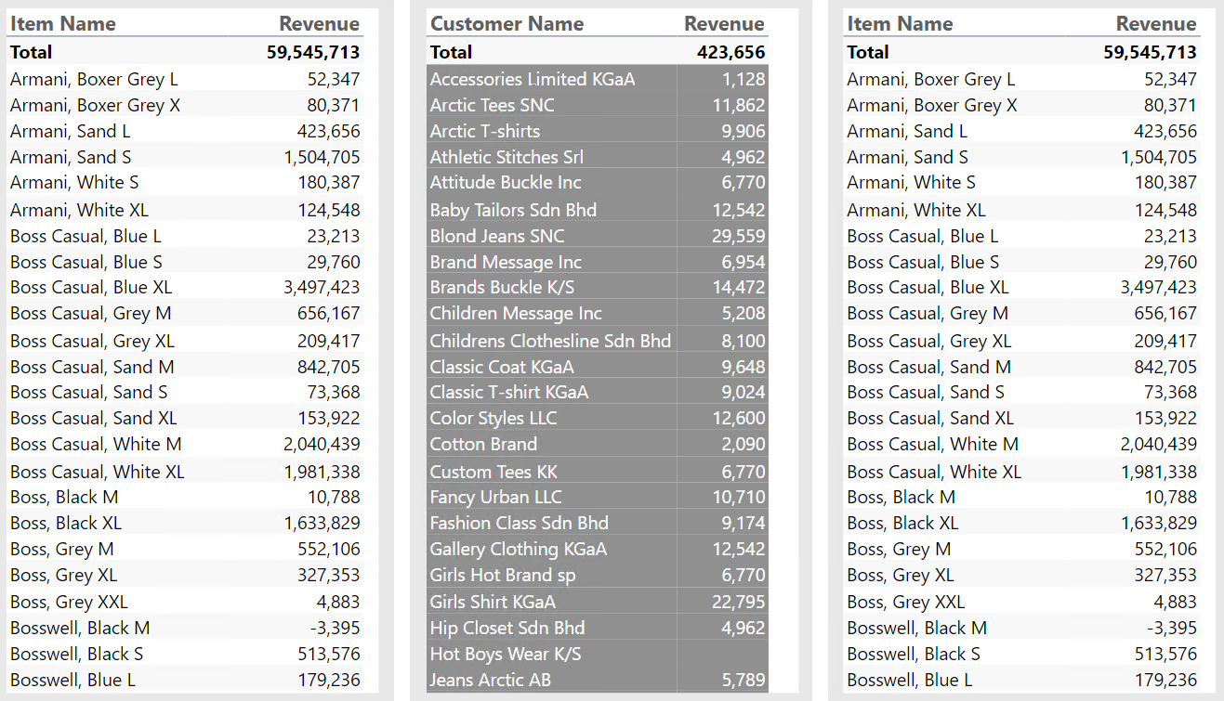This screenshot has height=701, width=1224.
Task: Click revenue 12,600 for Color Styles LLC
Action: [739, 418]
